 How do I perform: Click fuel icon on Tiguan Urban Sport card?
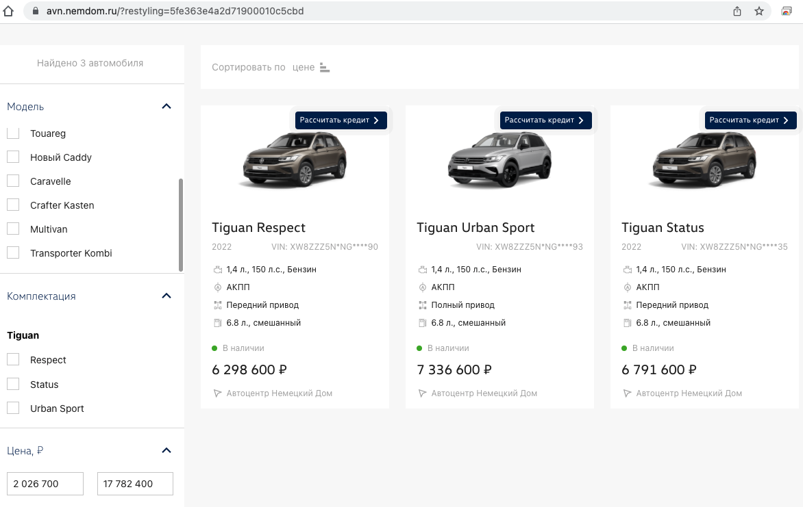point(423,323)
